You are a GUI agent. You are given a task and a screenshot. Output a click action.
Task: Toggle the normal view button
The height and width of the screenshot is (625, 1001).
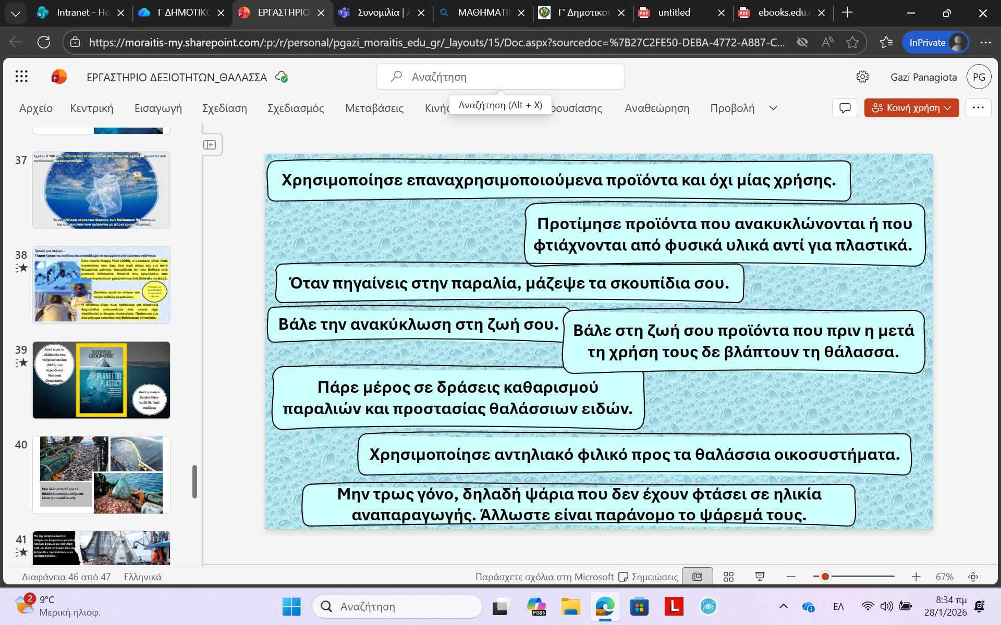click(697, 577)
